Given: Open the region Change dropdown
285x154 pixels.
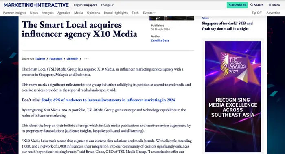Looking at the screenshot, I should coord(107,5).
